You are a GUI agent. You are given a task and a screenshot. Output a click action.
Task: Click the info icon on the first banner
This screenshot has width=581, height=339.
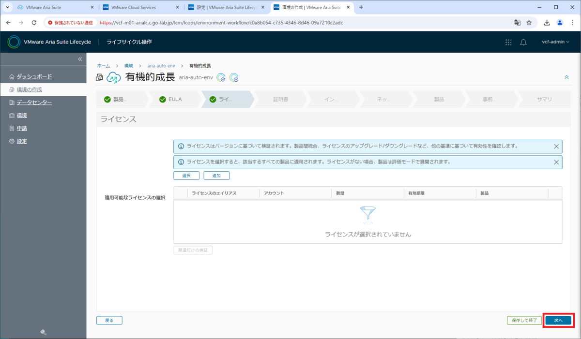pos(181,146)
